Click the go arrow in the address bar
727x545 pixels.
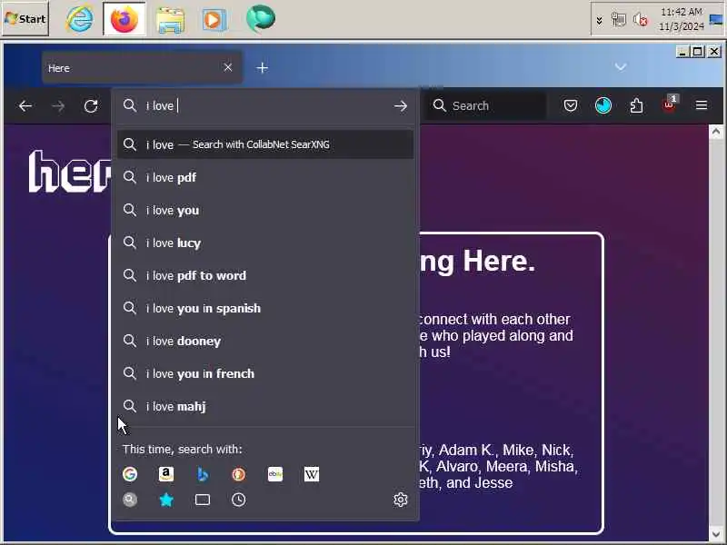pyautogui.click(x=401, y=106)
